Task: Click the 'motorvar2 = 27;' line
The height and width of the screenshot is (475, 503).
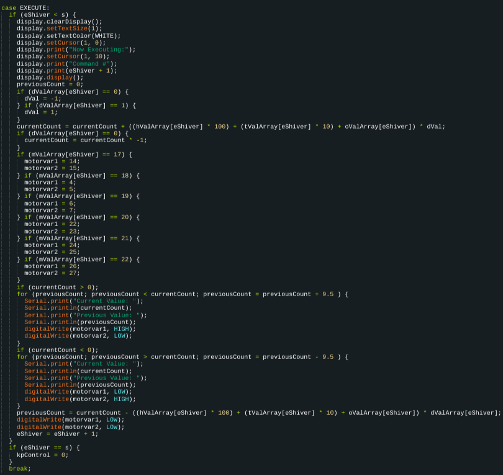Action: (52, 274)
